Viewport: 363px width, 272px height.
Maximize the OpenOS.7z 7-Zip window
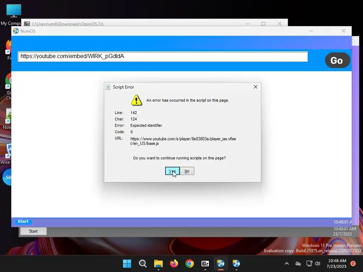pos(263,24)
